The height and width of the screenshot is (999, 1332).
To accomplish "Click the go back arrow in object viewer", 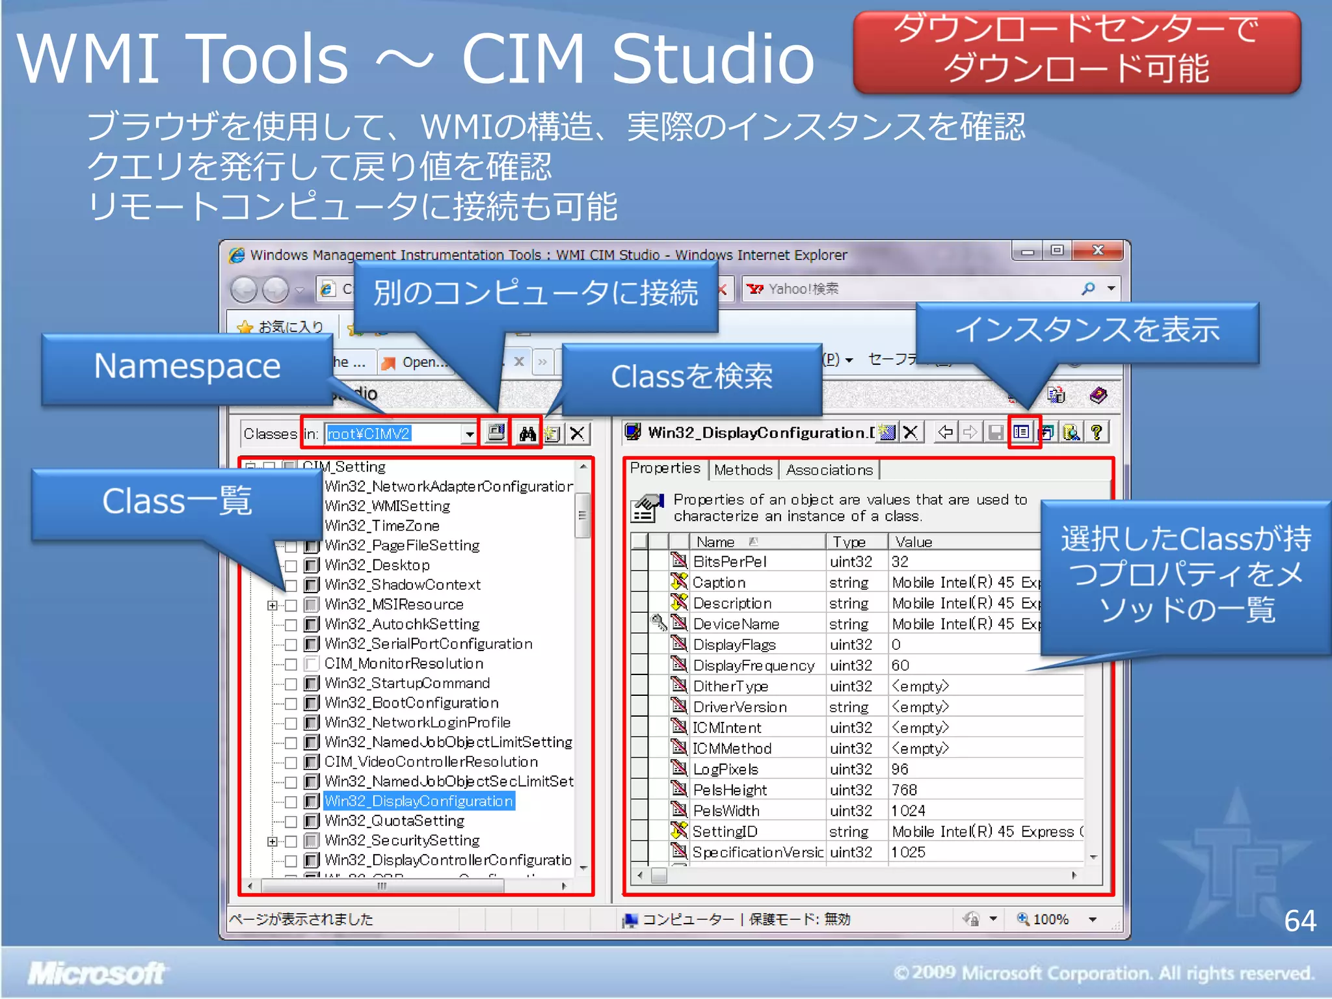I will pos(946,432).
